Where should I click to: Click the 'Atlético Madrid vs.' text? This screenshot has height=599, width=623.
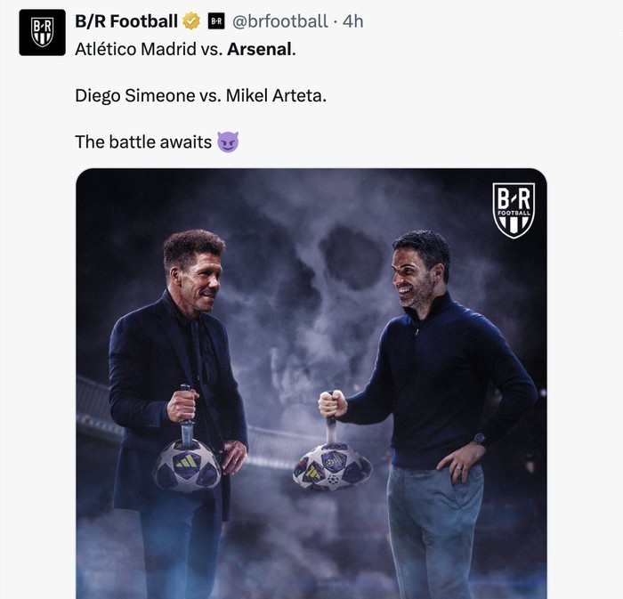149,49
